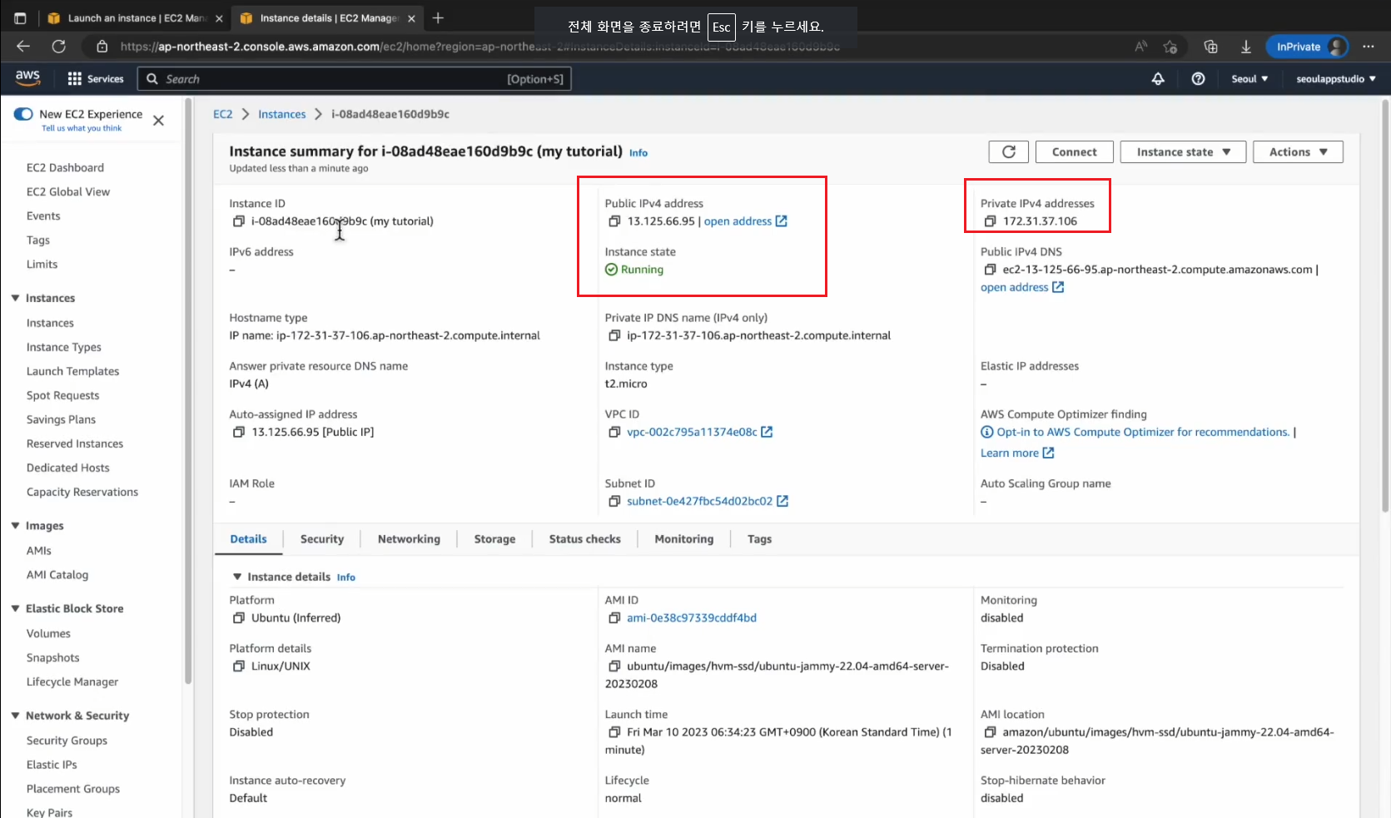This screenshot has width=1391, height=818.
Task: Copy the AMI location value
Action: (990, 732)
